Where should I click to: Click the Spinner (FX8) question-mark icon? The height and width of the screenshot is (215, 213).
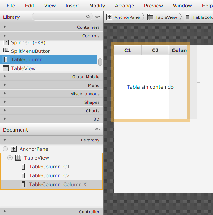(6, 42)
